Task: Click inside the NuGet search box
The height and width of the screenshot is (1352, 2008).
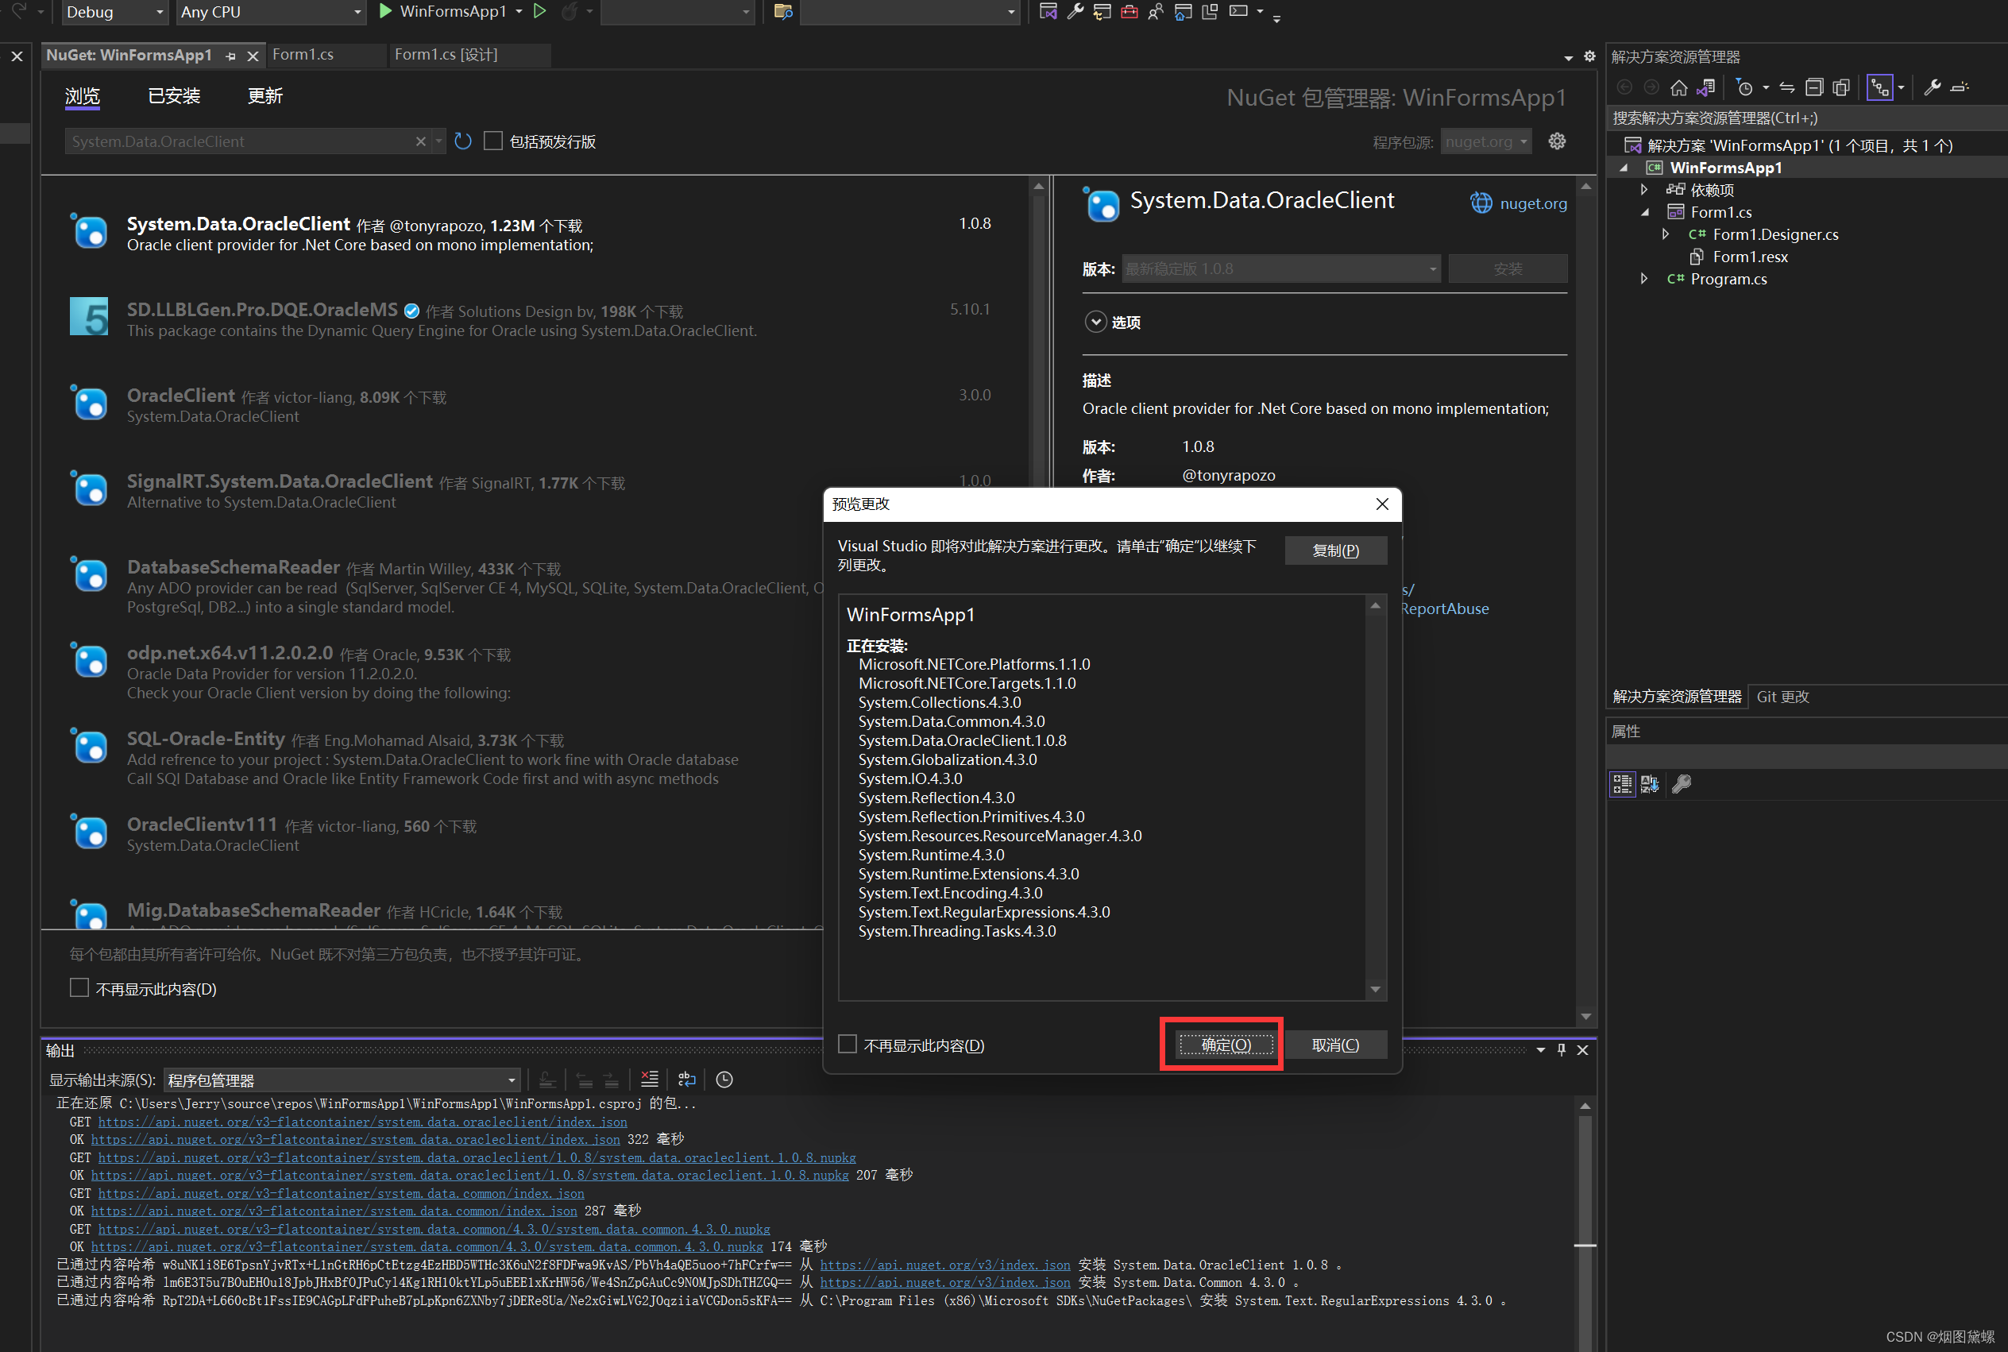Action: pyautogui.click(x=241, y=141)
